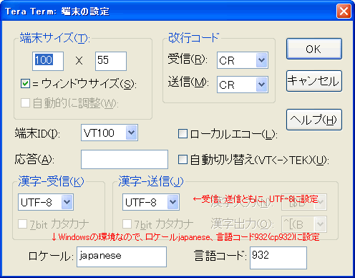Viewport: 355px width, 278px height.
Task: Open the 漢字-受信 UTF-8 dropdown
Action: click(x=46, y=202)
